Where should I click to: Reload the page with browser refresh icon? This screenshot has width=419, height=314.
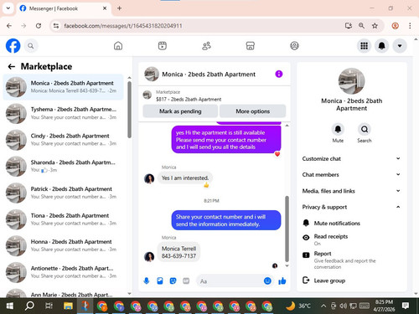point(39,26)
